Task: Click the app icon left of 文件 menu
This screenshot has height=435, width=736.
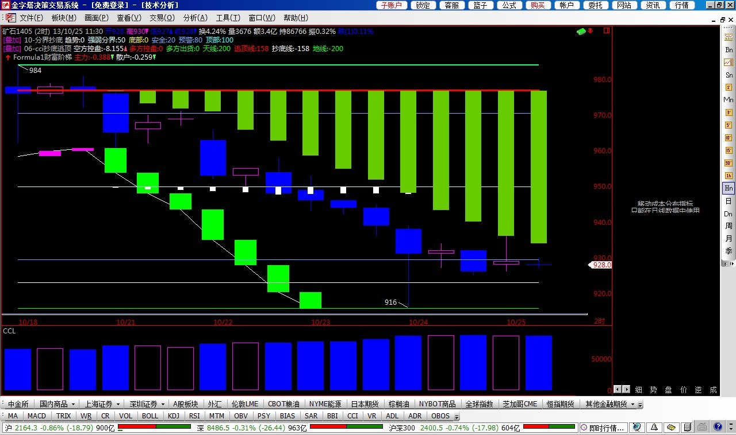Action: point(10,18)
